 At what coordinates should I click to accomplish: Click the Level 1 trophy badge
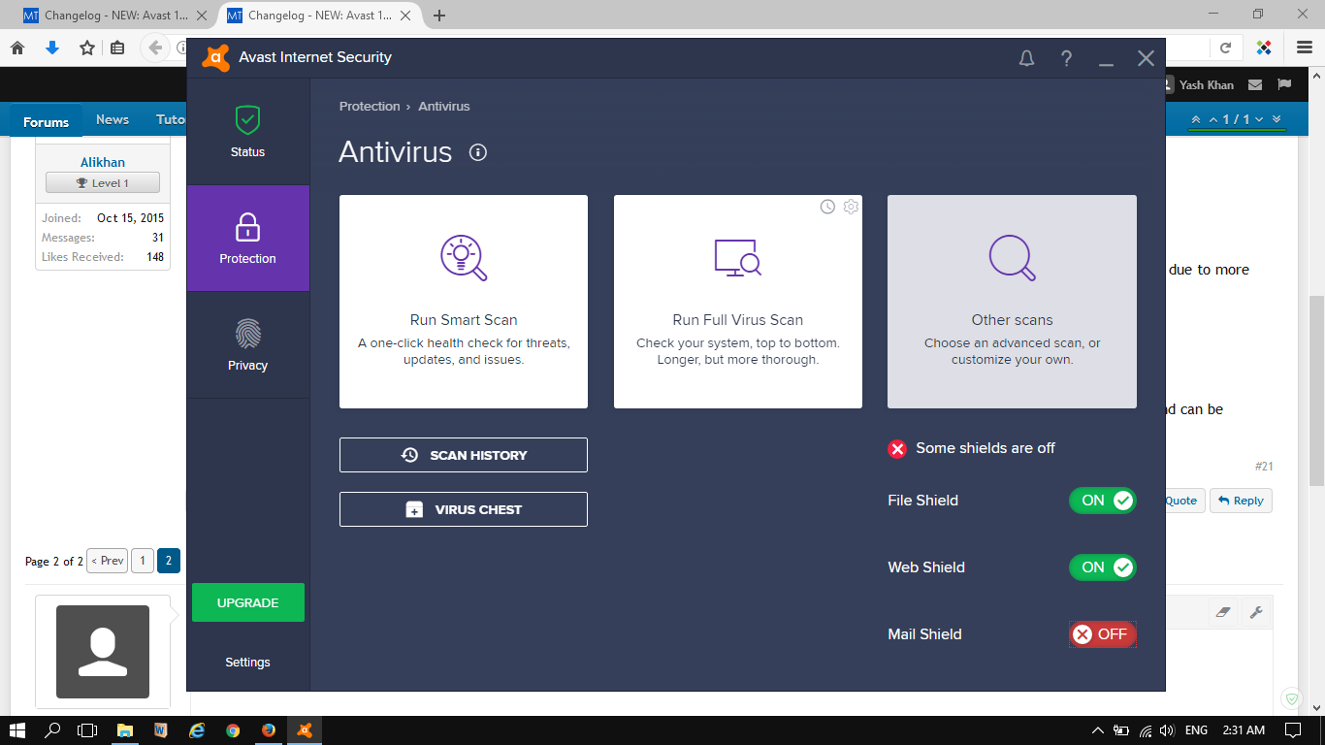coord(103,183)
